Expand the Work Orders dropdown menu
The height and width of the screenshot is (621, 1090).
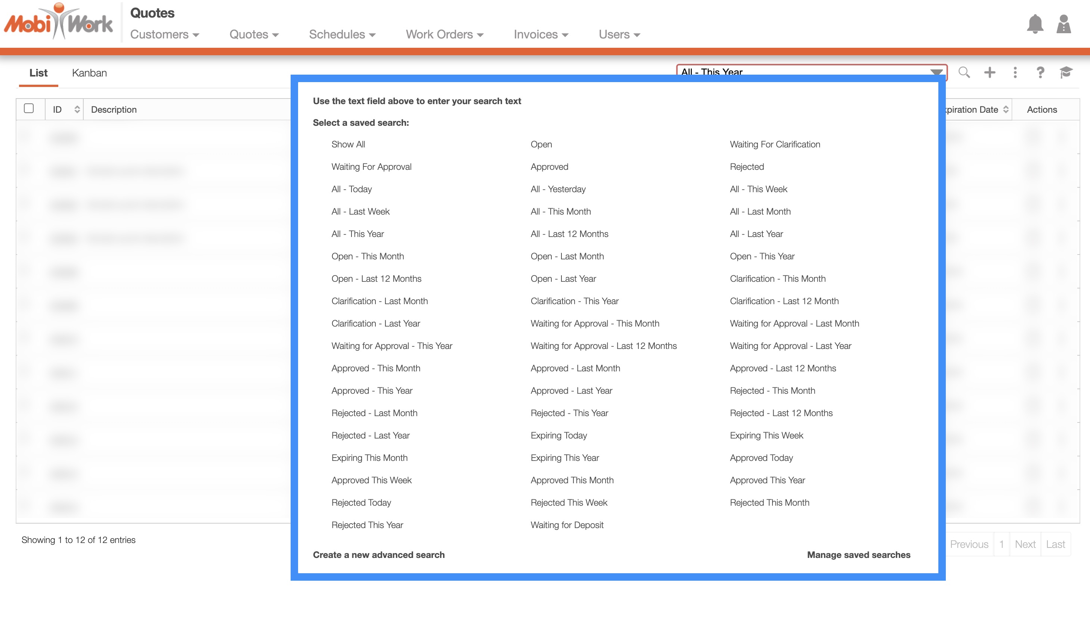click(444, 35)
